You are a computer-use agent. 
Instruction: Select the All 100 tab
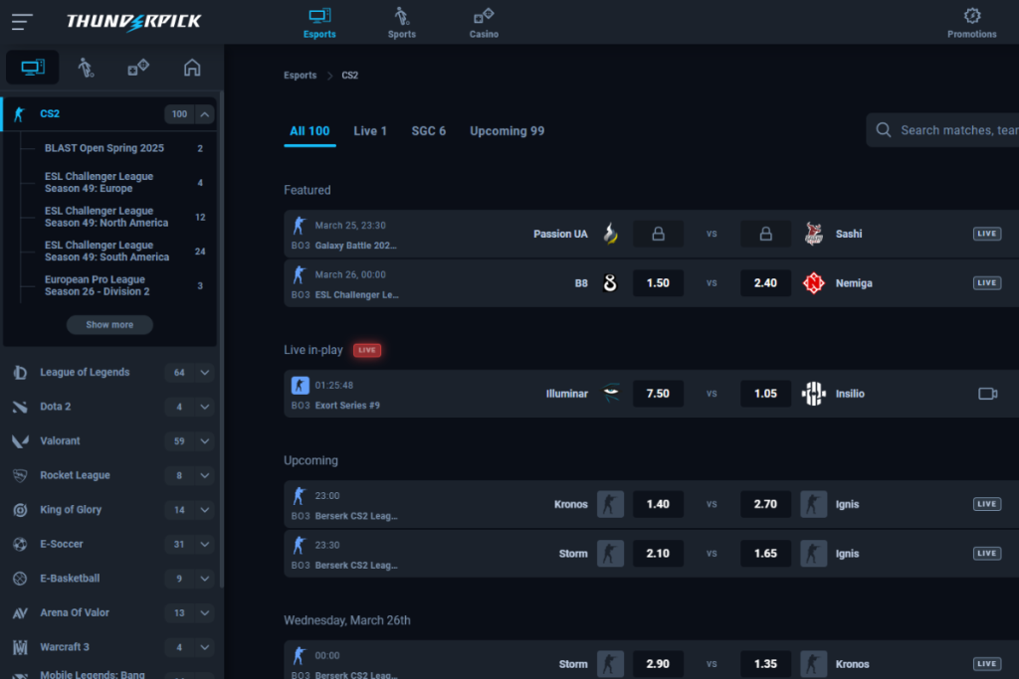pyautogui.click(x=309, y=131)
